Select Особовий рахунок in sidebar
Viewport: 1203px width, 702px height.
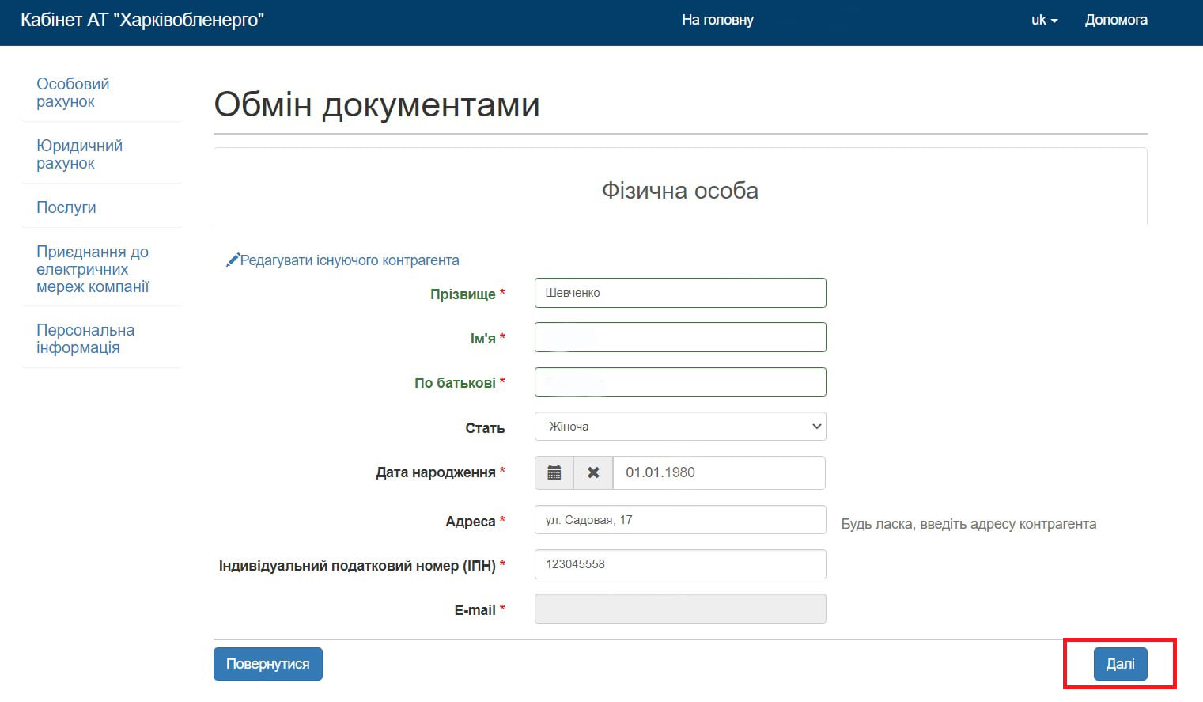pos(73,93)
